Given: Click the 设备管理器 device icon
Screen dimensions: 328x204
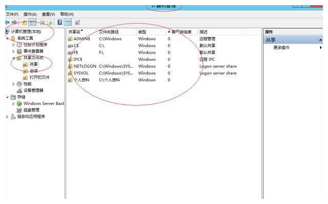Looking at the screenshot, I should click(19, 90).
